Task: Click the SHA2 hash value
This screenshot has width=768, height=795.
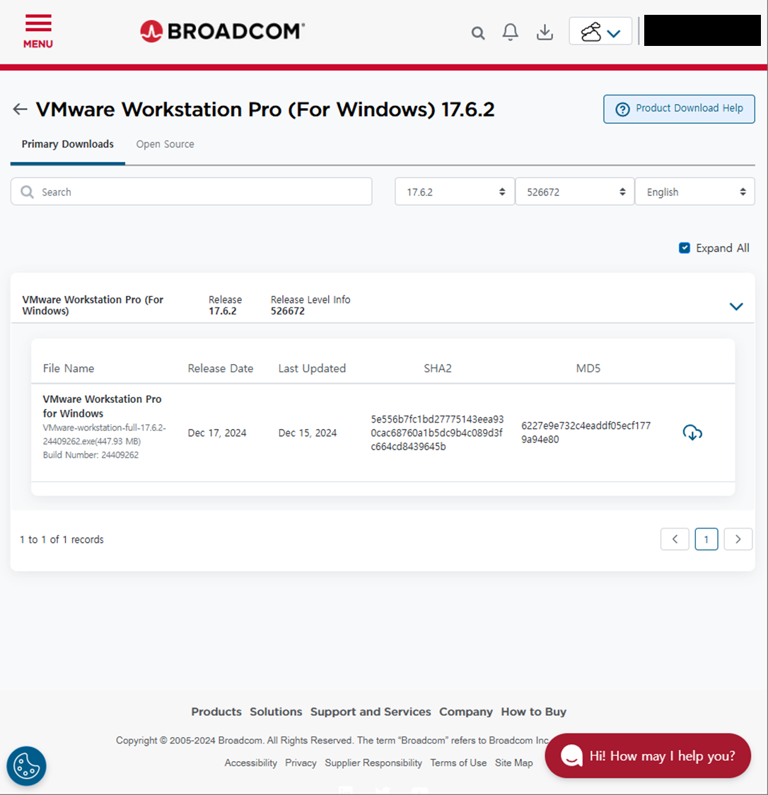Action: 437,432
